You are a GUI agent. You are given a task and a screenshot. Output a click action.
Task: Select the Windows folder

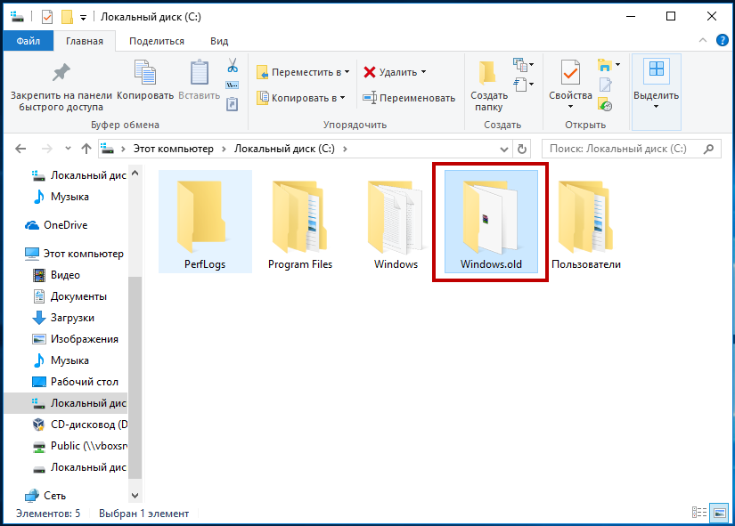click(x=396, y=222)
